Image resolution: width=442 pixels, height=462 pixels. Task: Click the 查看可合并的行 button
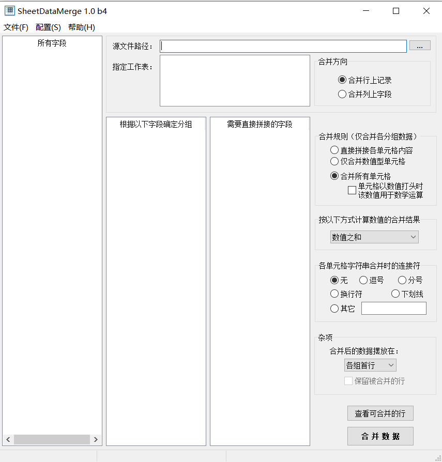click(x=380, y=413)
